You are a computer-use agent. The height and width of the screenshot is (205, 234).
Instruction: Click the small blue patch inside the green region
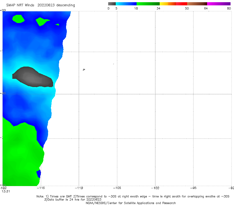click(x=39, y=174)
